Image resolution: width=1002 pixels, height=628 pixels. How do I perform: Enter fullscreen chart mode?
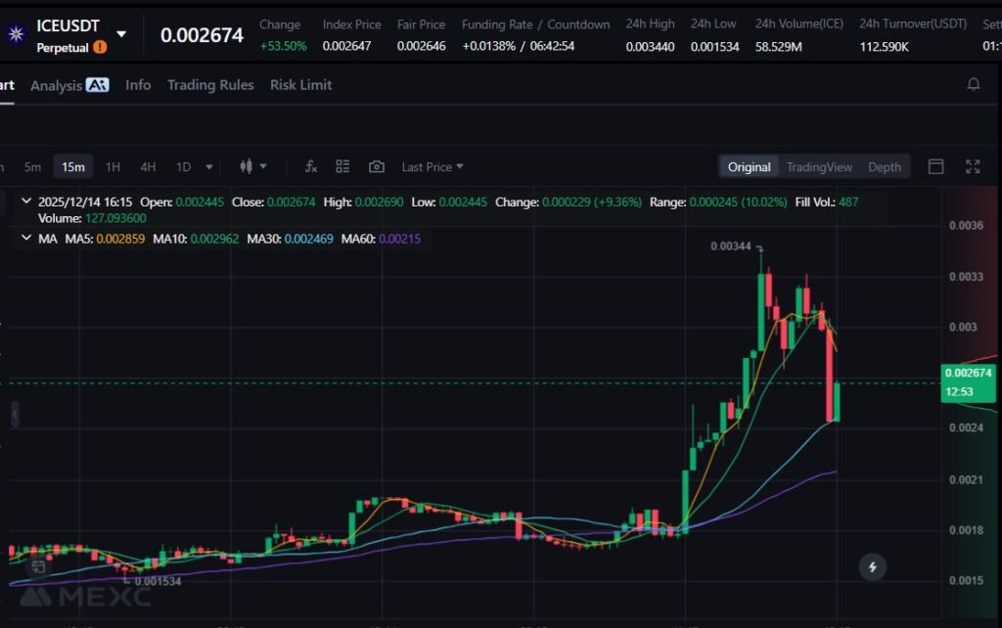pyautogui.click(x=973, y=167)
